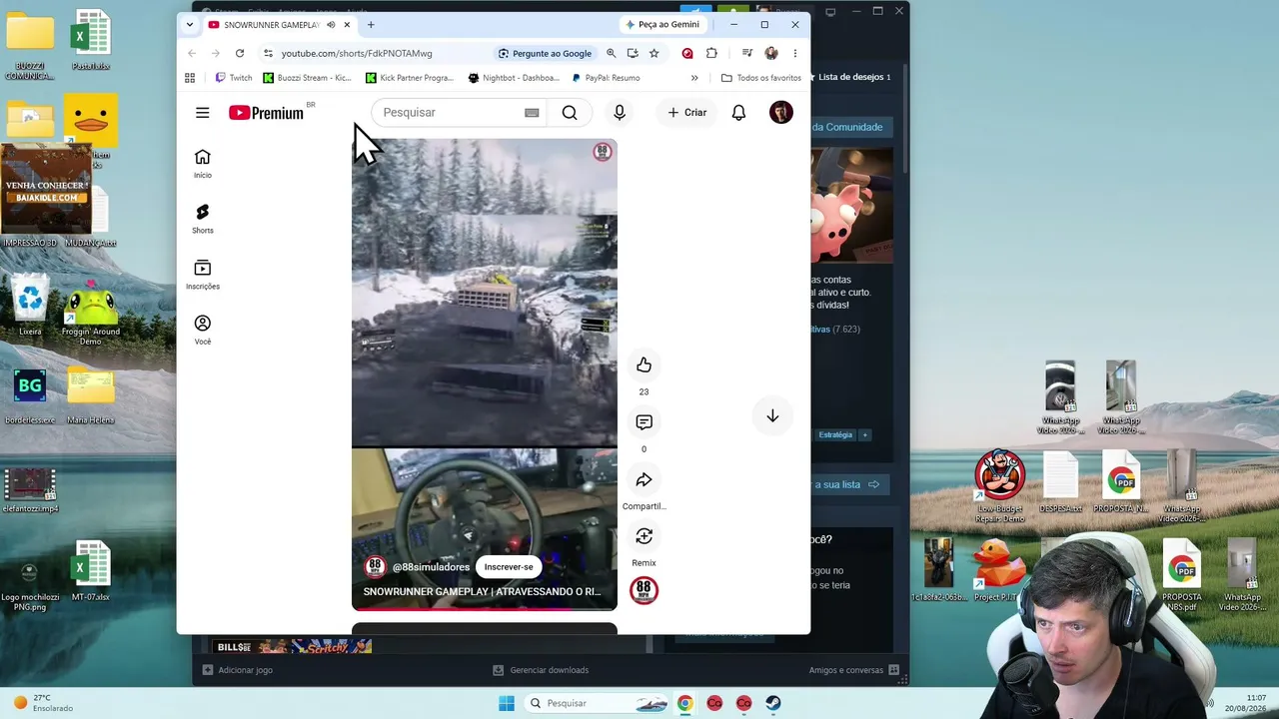Open the YouTube guide hamburger menu
1279x719 pixels.
coord(202,113)
